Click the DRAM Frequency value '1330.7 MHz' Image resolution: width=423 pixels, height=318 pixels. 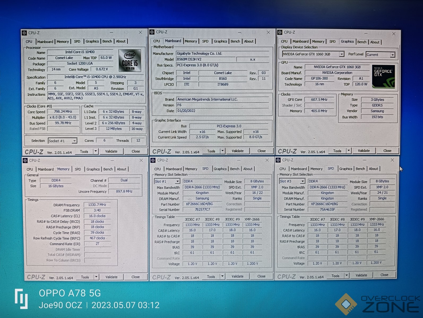[x=97, y=205]
